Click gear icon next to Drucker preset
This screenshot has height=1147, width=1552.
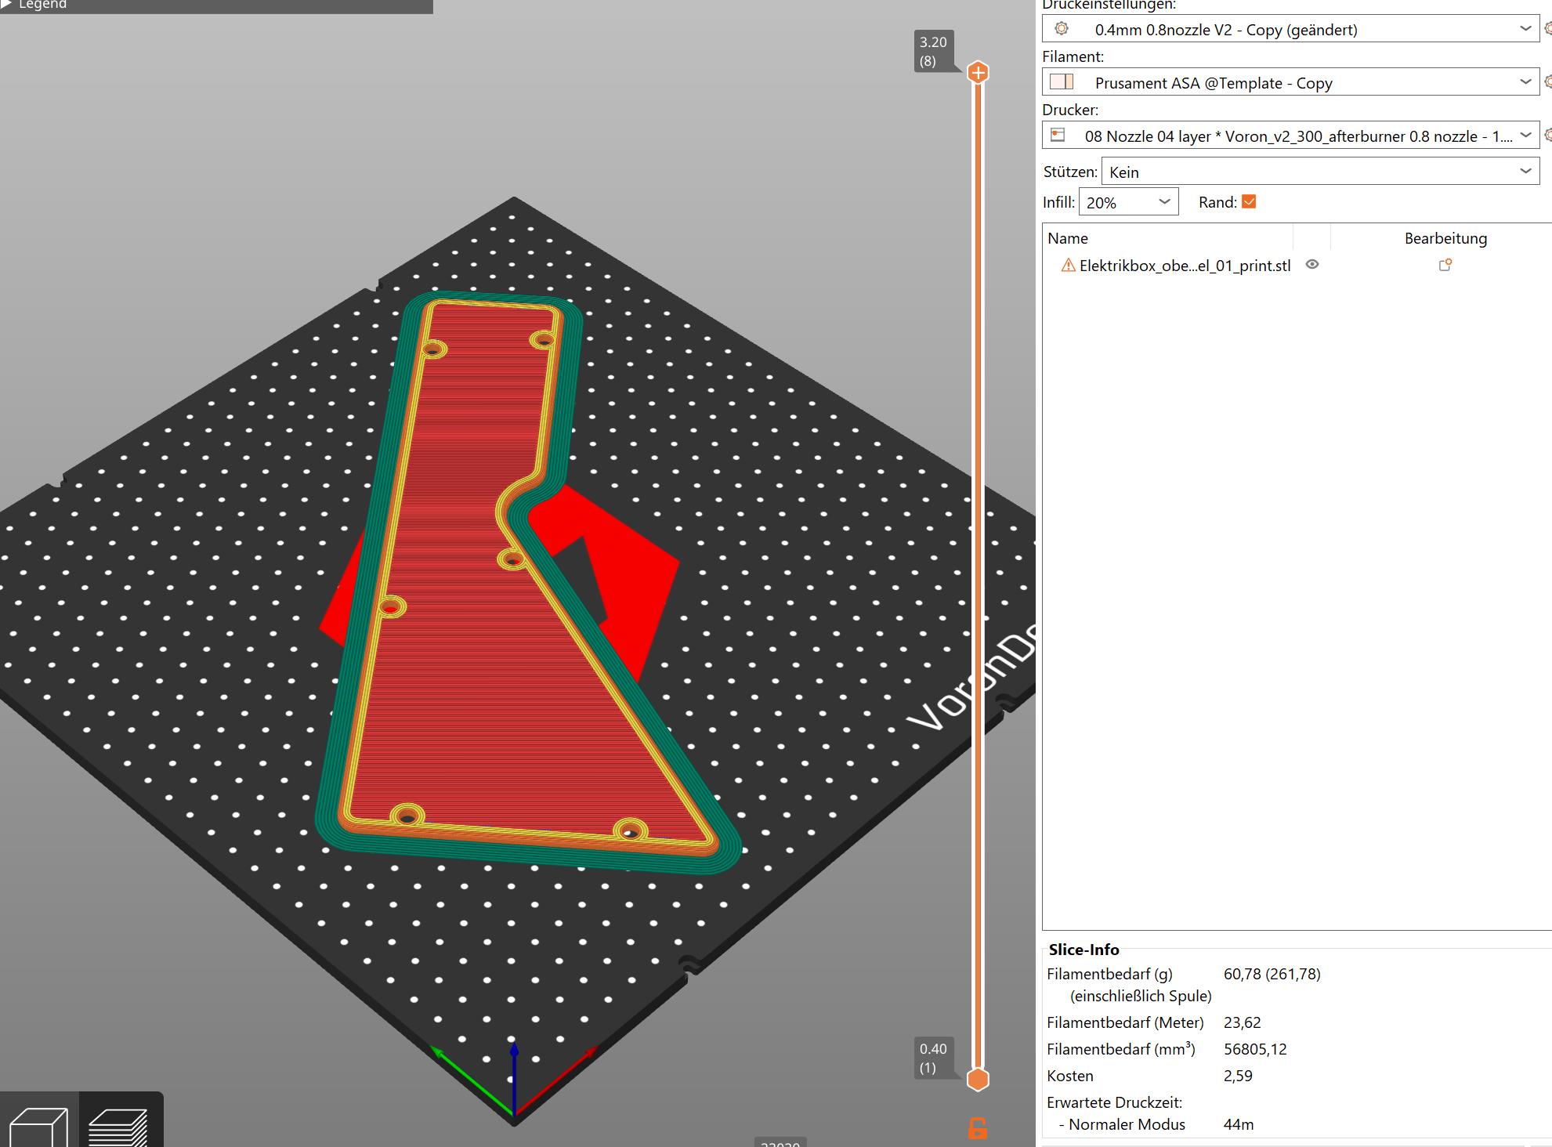tap(1547, 136)
